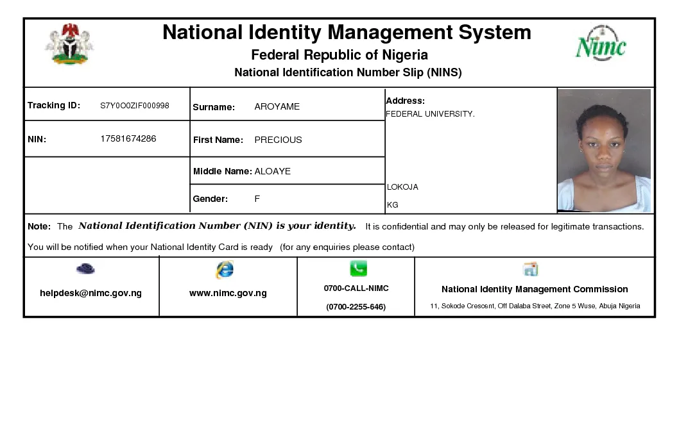Click the FEDERAL UNIVERSITY address line

(x=429, y=114)
